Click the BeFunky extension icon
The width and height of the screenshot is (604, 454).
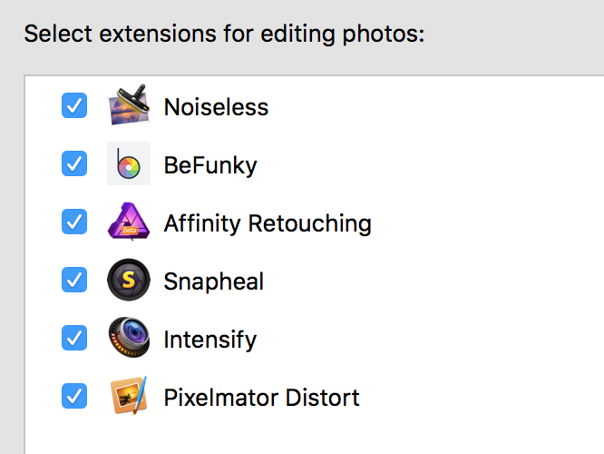tap(129, 164)
